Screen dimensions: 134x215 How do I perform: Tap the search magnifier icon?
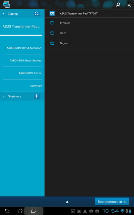tap(118, 5)
